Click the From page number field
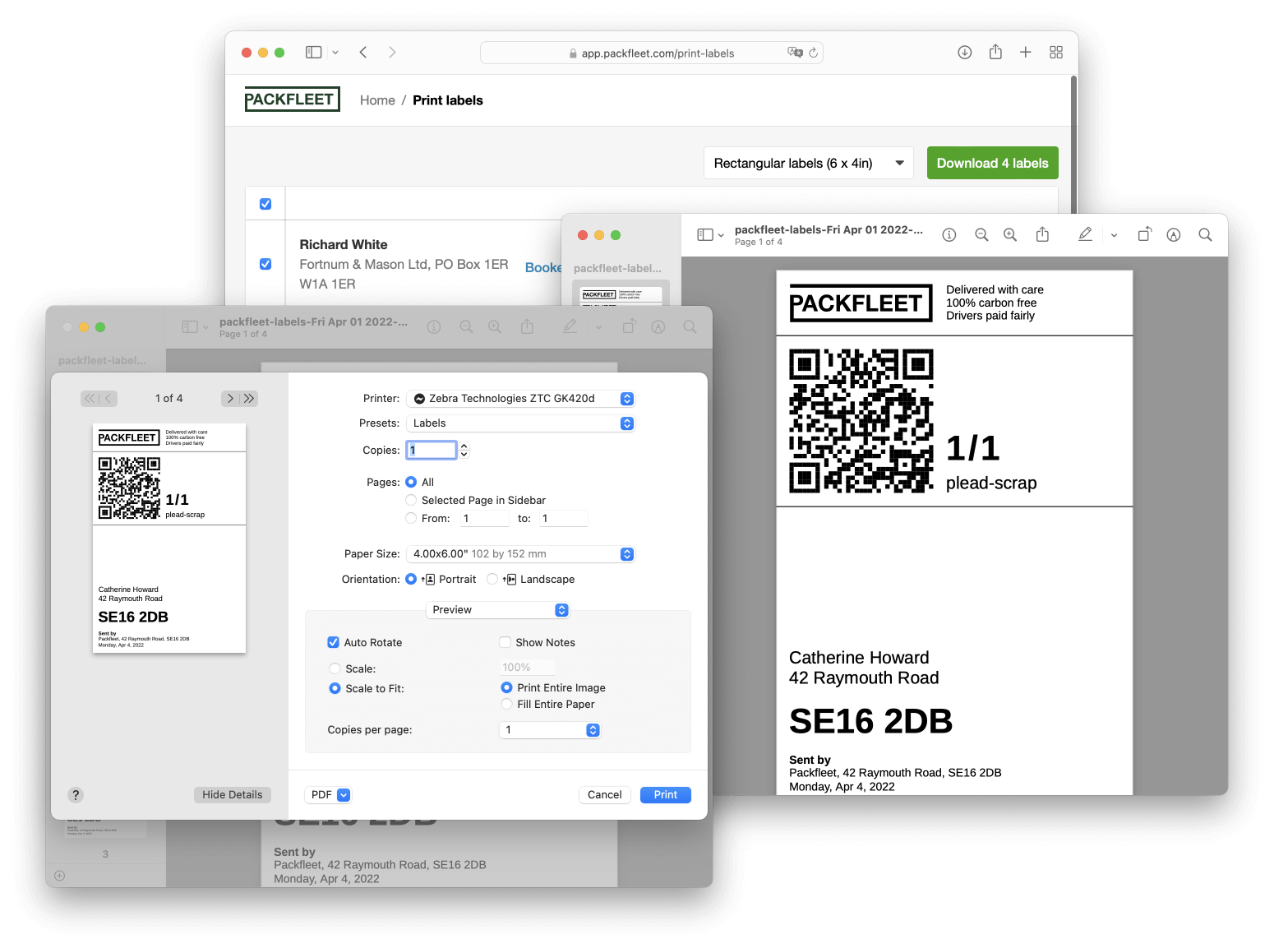The image size is (1274, 948). coord(485,519)
